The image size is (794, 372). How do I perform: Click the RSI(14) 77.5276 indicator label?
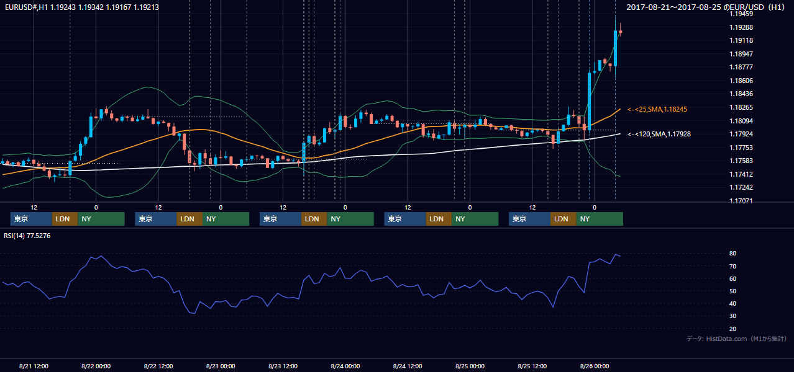pyautogui.click(x=28, y=236)
